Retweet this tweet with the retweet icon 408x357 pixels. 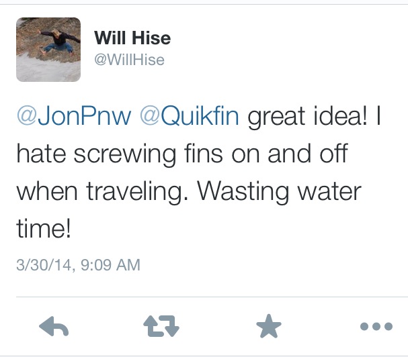[161, 326]
